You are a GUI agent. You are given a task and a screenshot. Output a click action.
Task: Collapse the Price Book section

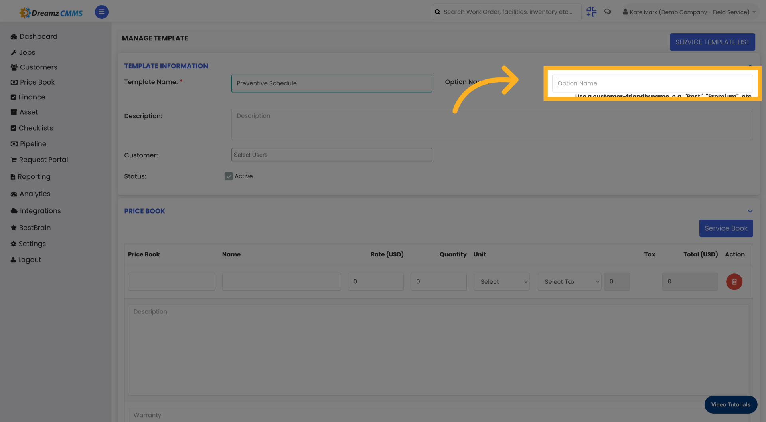[750, 211]
